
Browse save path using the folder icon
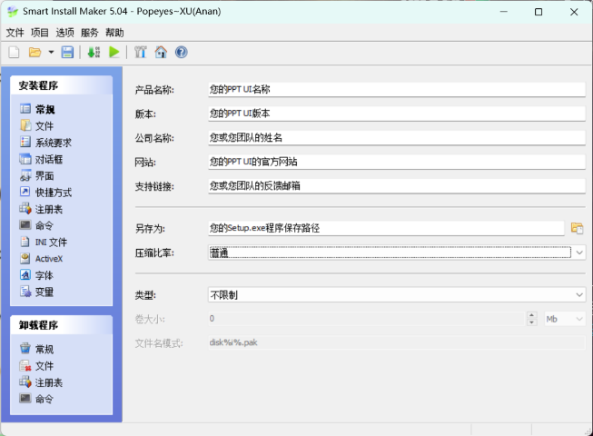coord(577,228)
